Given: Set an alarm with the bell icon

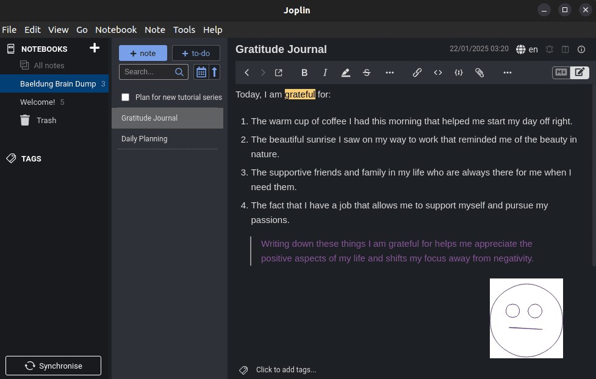Looking at the screenshot, I should [x=550, y=49].
